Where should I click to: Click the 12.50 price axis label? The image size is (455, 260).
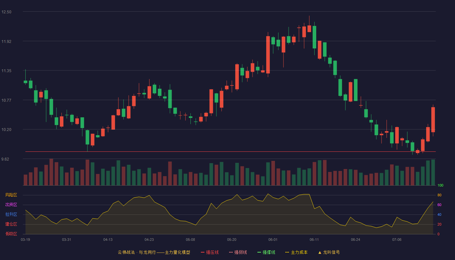tap(6, 12)
